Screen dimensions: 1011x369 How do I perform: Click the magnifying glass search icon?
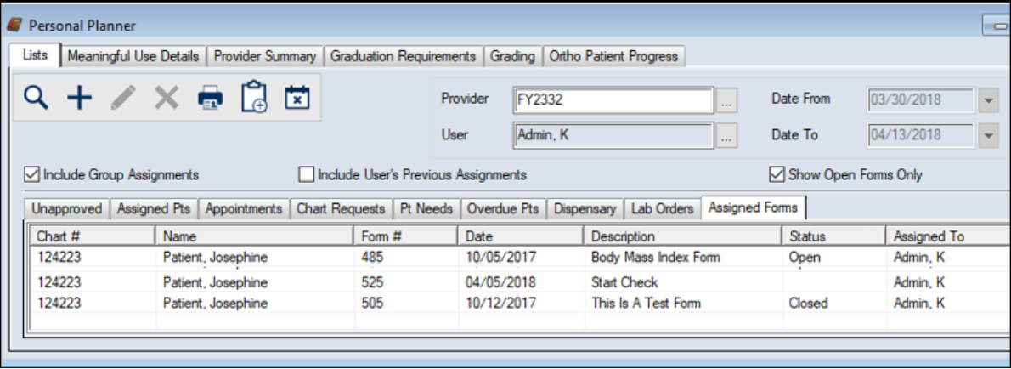coord(35,98)
